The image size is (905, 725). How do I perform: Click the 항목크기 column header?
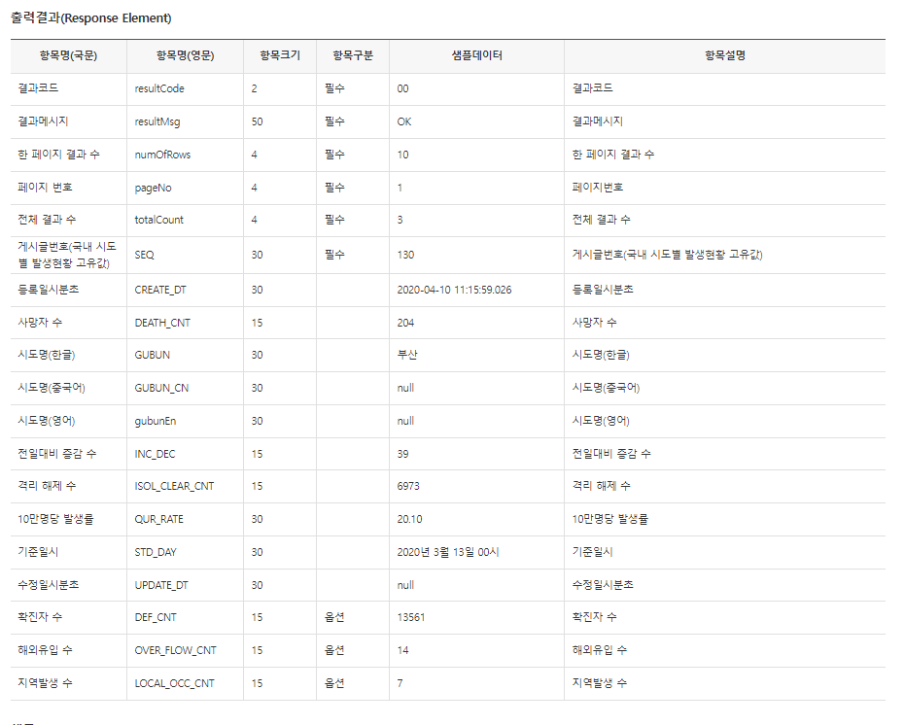point(280,55)
